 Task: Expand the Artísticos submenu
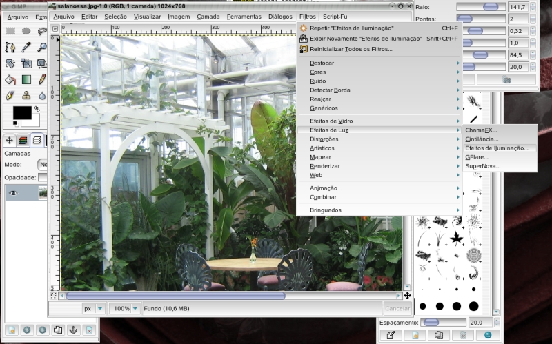click(x=379, y=148)
